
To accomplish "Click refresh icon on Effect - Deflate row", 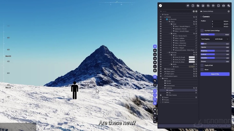I will tap(196, 38).
